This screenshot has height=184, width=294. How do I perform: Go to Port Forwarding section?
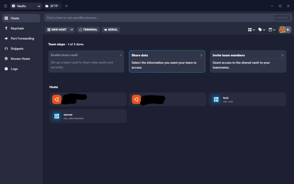pos(22,39)
